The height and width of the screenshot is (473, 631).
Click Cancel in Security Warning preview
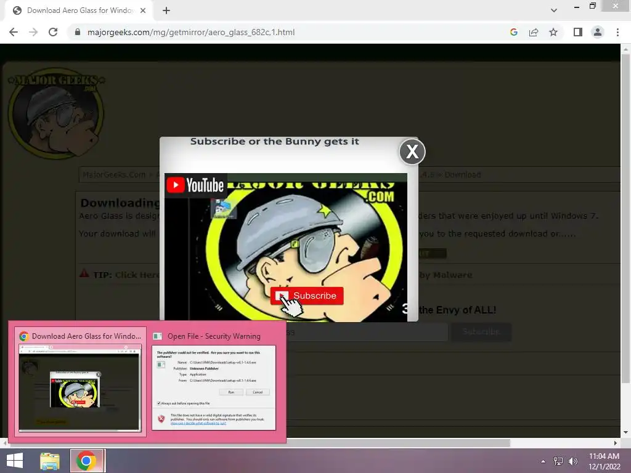coord(258,392)
